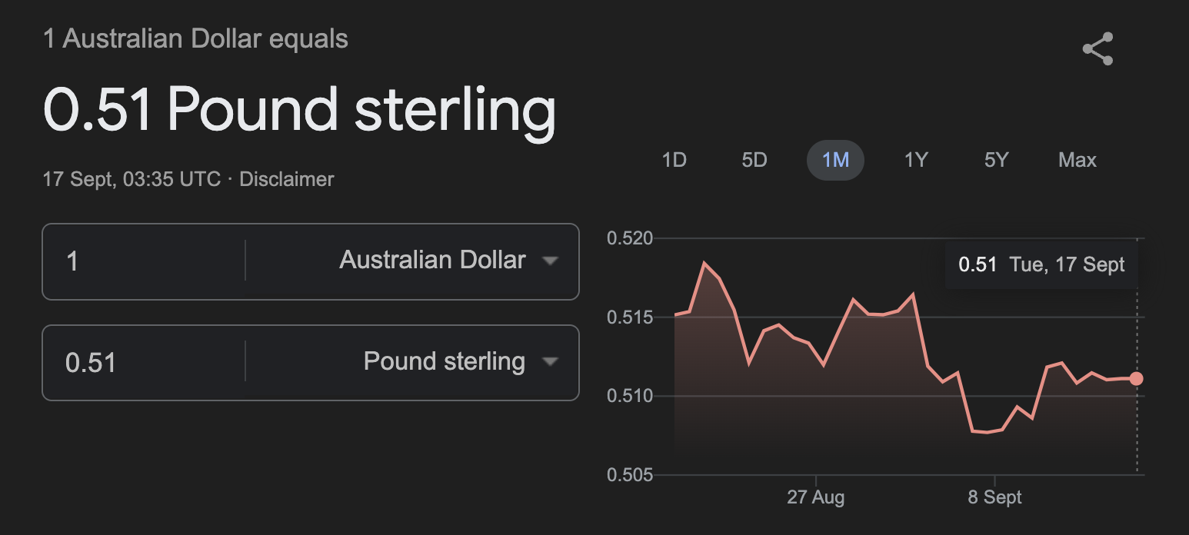Select the 1D time range tab
The height and width of the screenshot is (535, 1189).
pyautogui.click(x=674, y=161)
